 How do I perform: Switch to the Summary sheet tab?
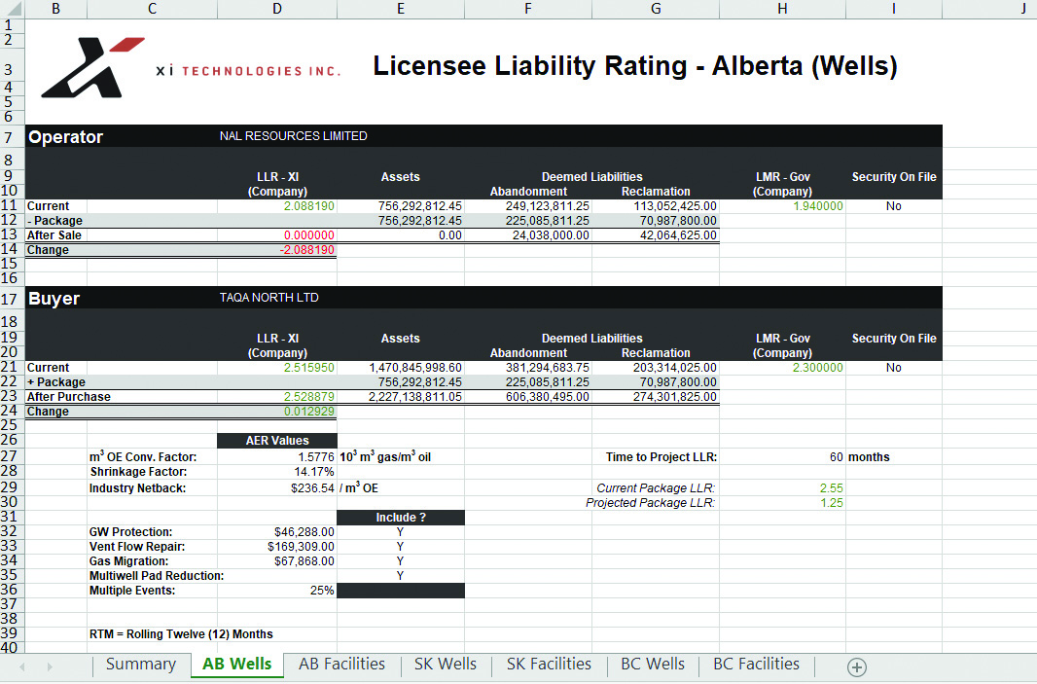point(141,665)
